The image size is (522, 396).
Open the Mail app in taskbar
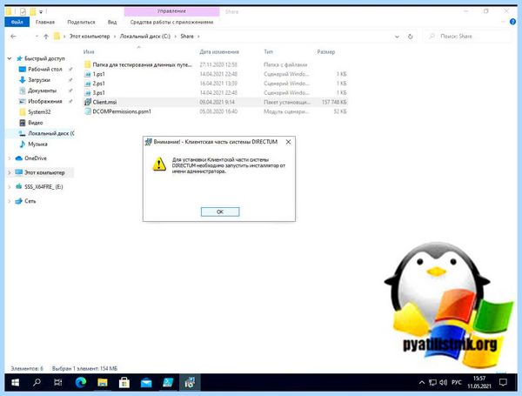pos(146,383)
